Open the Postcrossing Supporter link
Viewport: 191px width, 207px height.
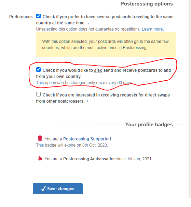tap(87, 139)
